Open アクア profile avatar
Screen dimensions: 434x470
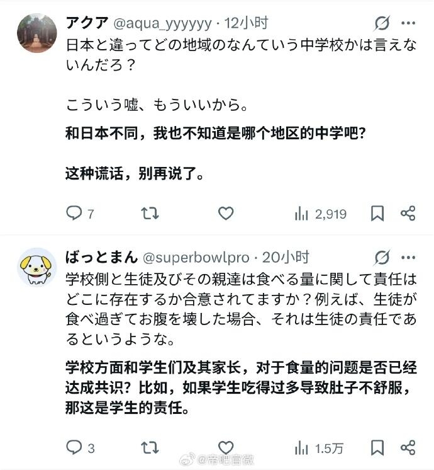click(x=36, y=33)
